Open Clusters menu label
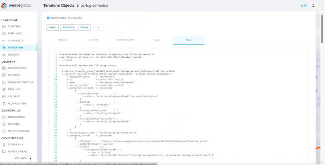This screenshot has height=165, width=325. click(14, 27)
